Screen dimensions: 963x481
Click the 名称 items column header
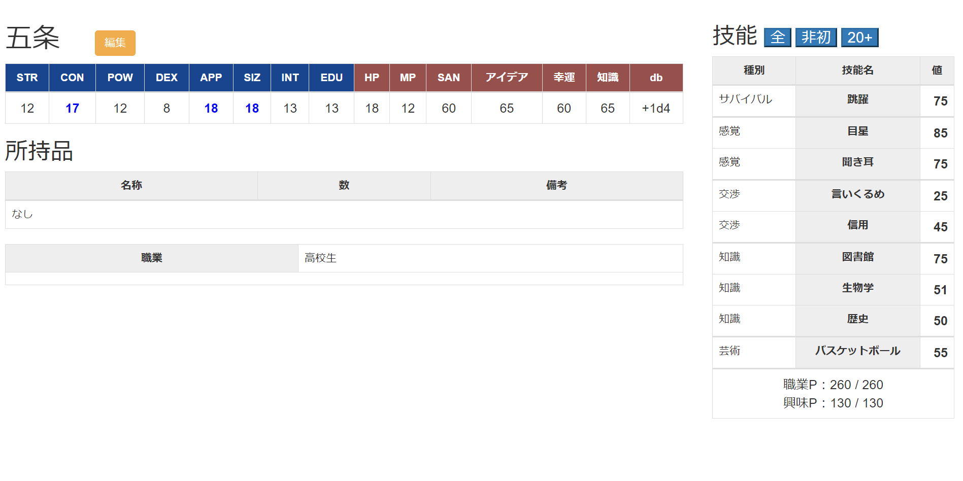pyautogui.click(x=131, y=186)
